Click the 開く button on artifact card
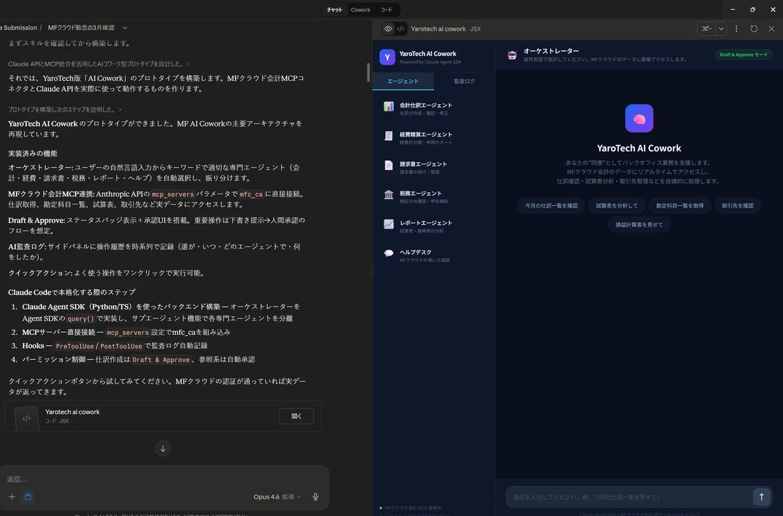The width and height of the screenshot is (783, 516). pyautogui.click(x=296, y=416)
